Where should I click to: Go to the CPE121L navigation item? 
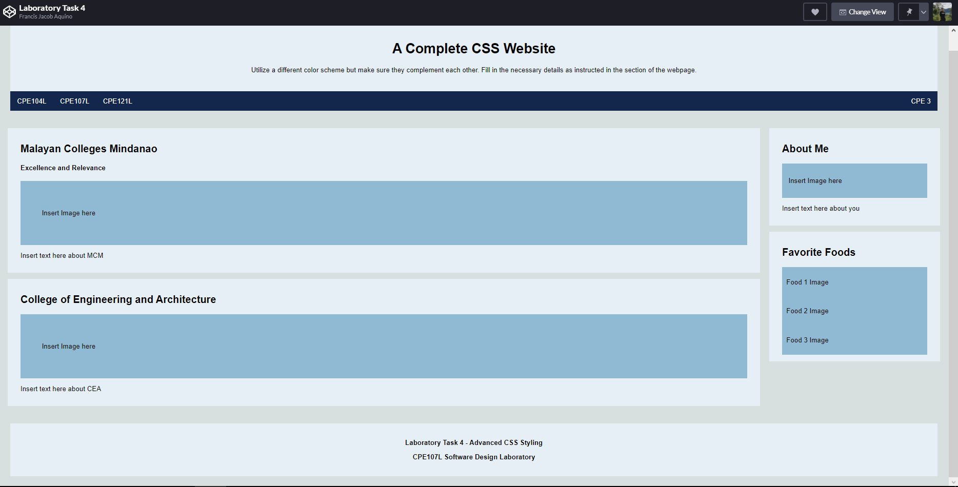(x=117, y=101)
